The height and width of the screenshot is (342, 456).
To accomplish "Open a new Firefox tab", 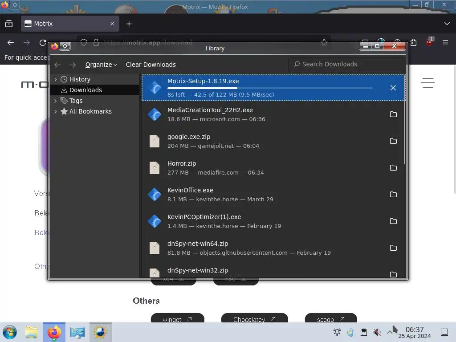I will point(129,24).
